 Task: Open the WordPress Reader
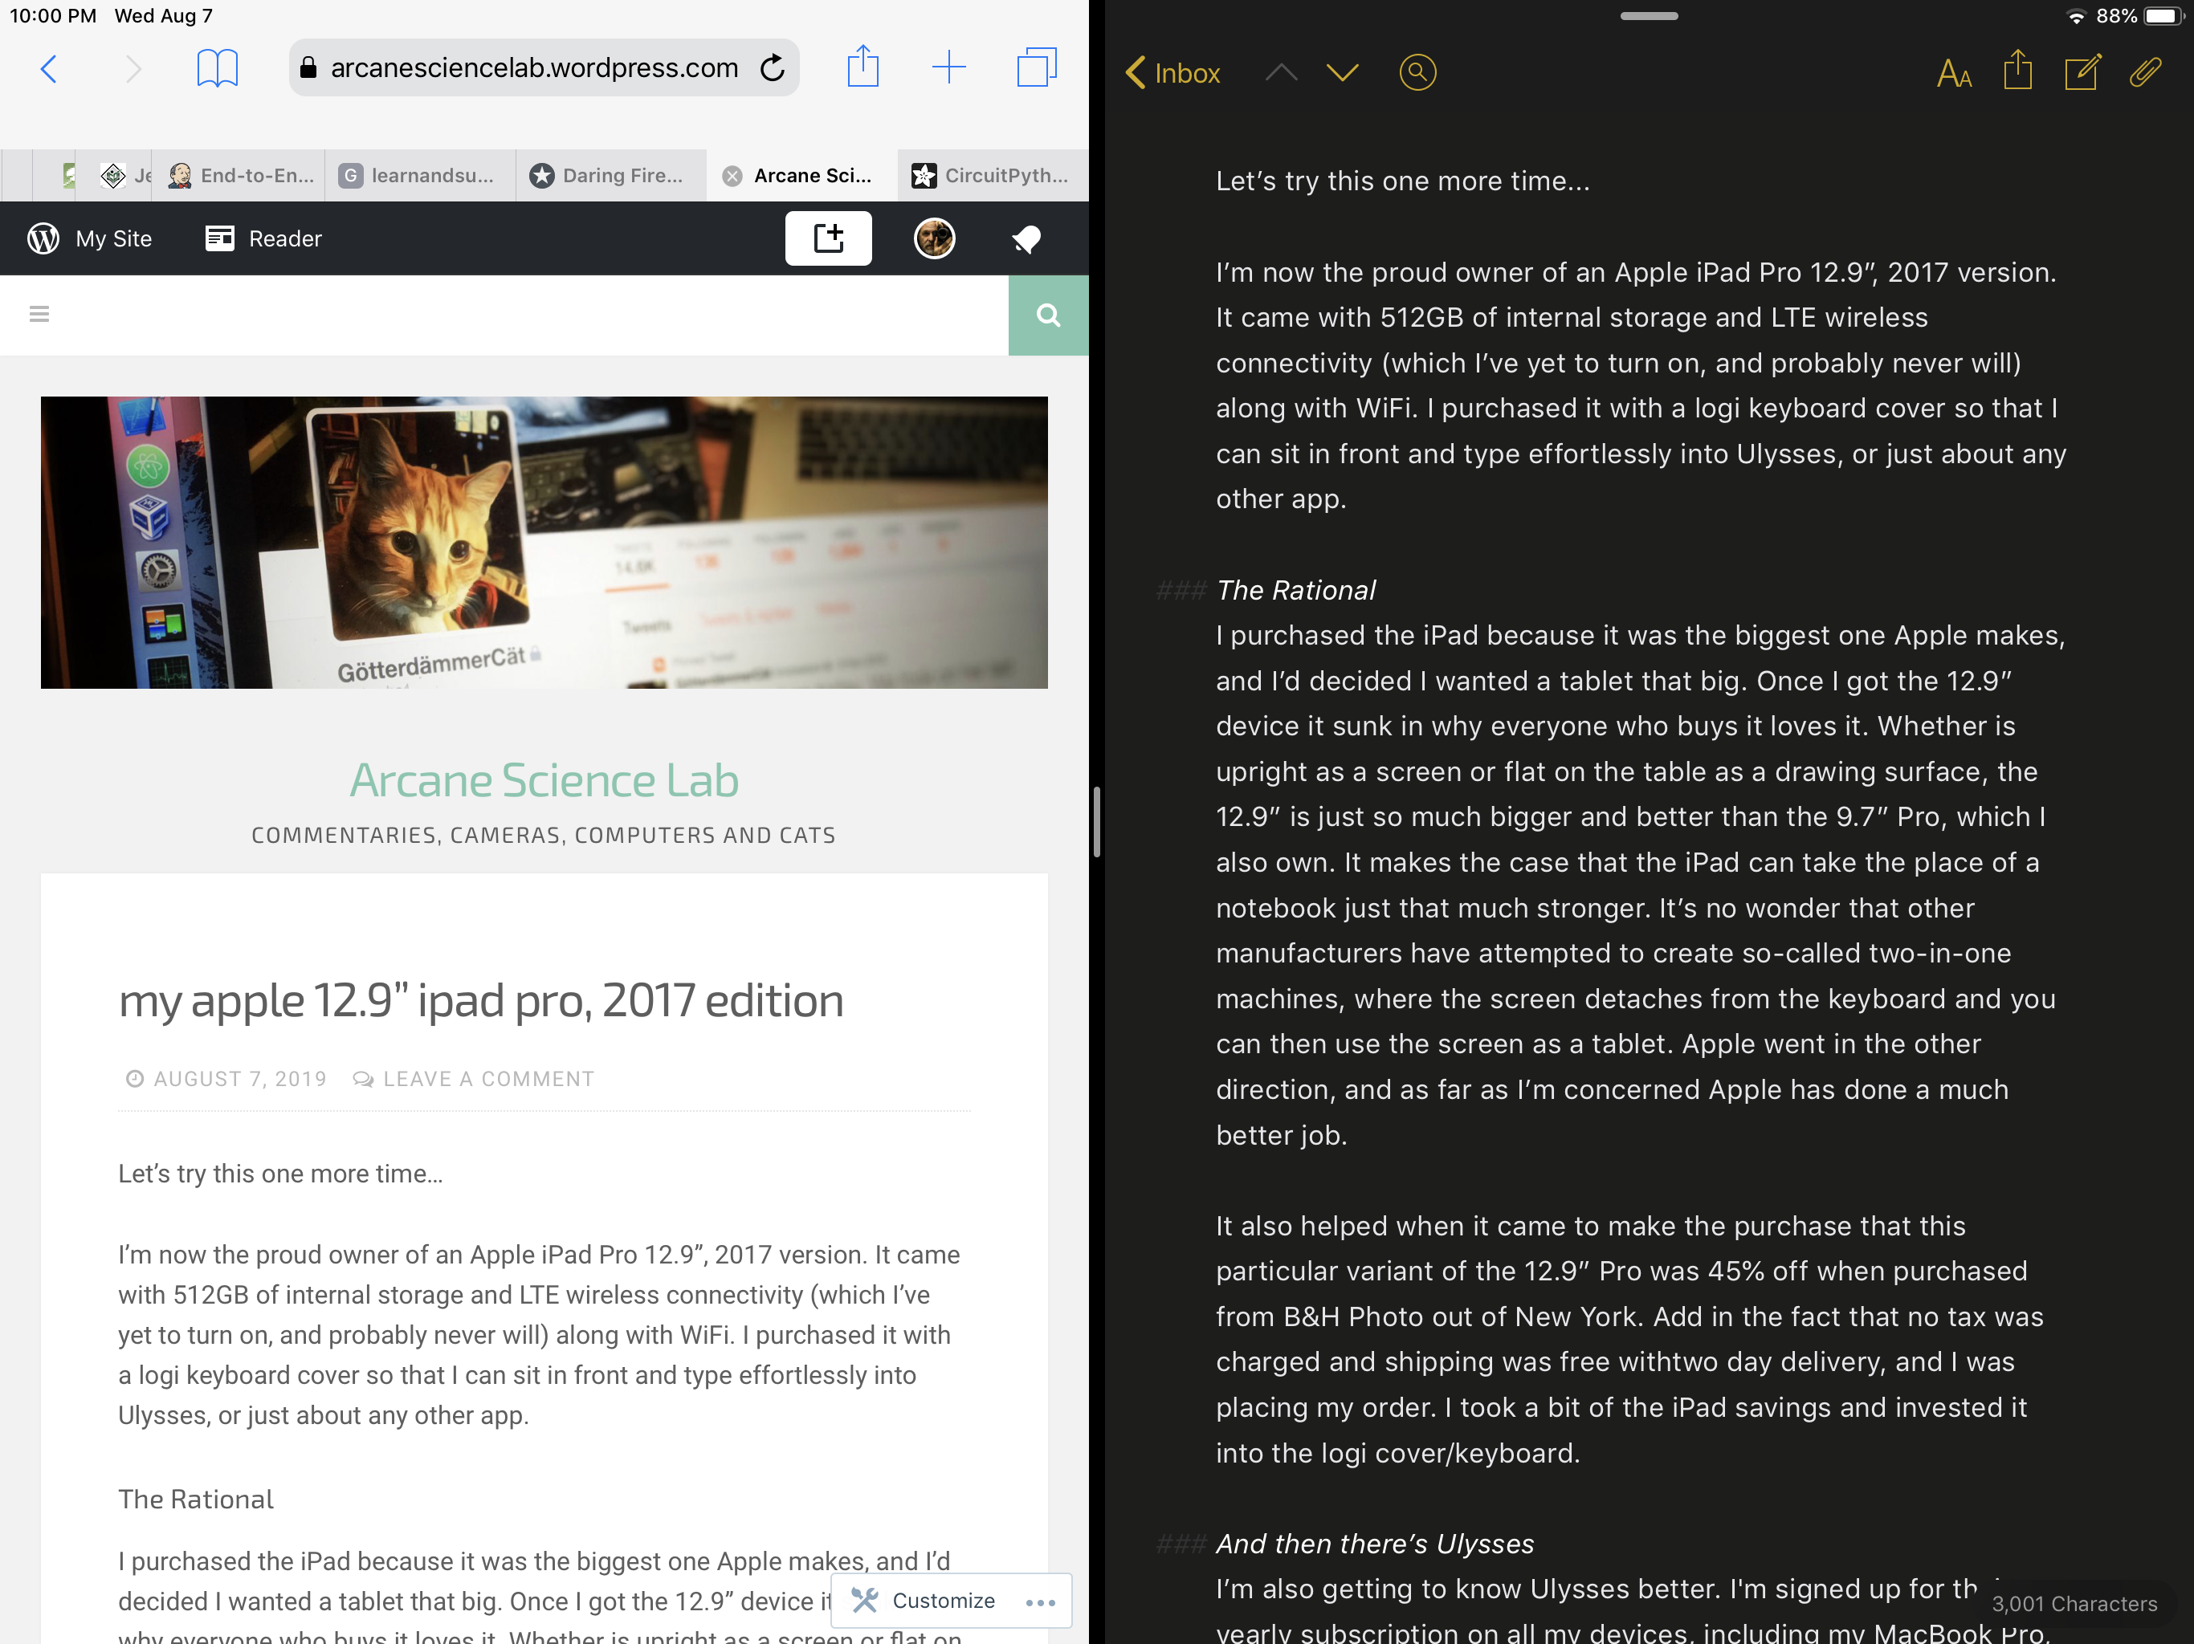(264, 239)
